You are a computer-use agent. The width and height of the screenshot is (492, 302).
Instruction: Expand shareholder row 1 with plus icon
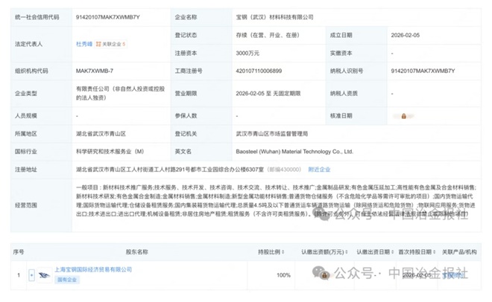[x=31, y=274]
